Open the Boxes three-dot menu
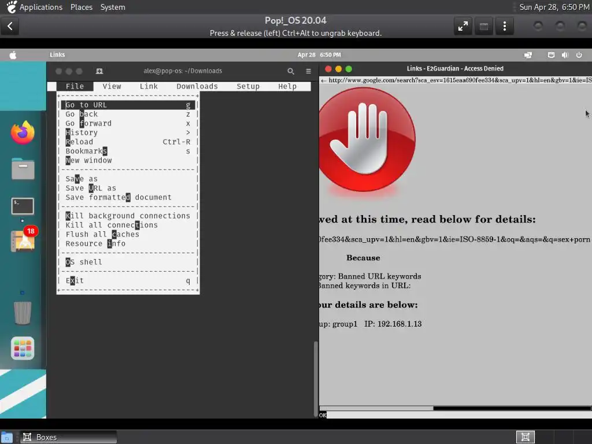Screen dimensions: 592x444 (x=505, y=26)
